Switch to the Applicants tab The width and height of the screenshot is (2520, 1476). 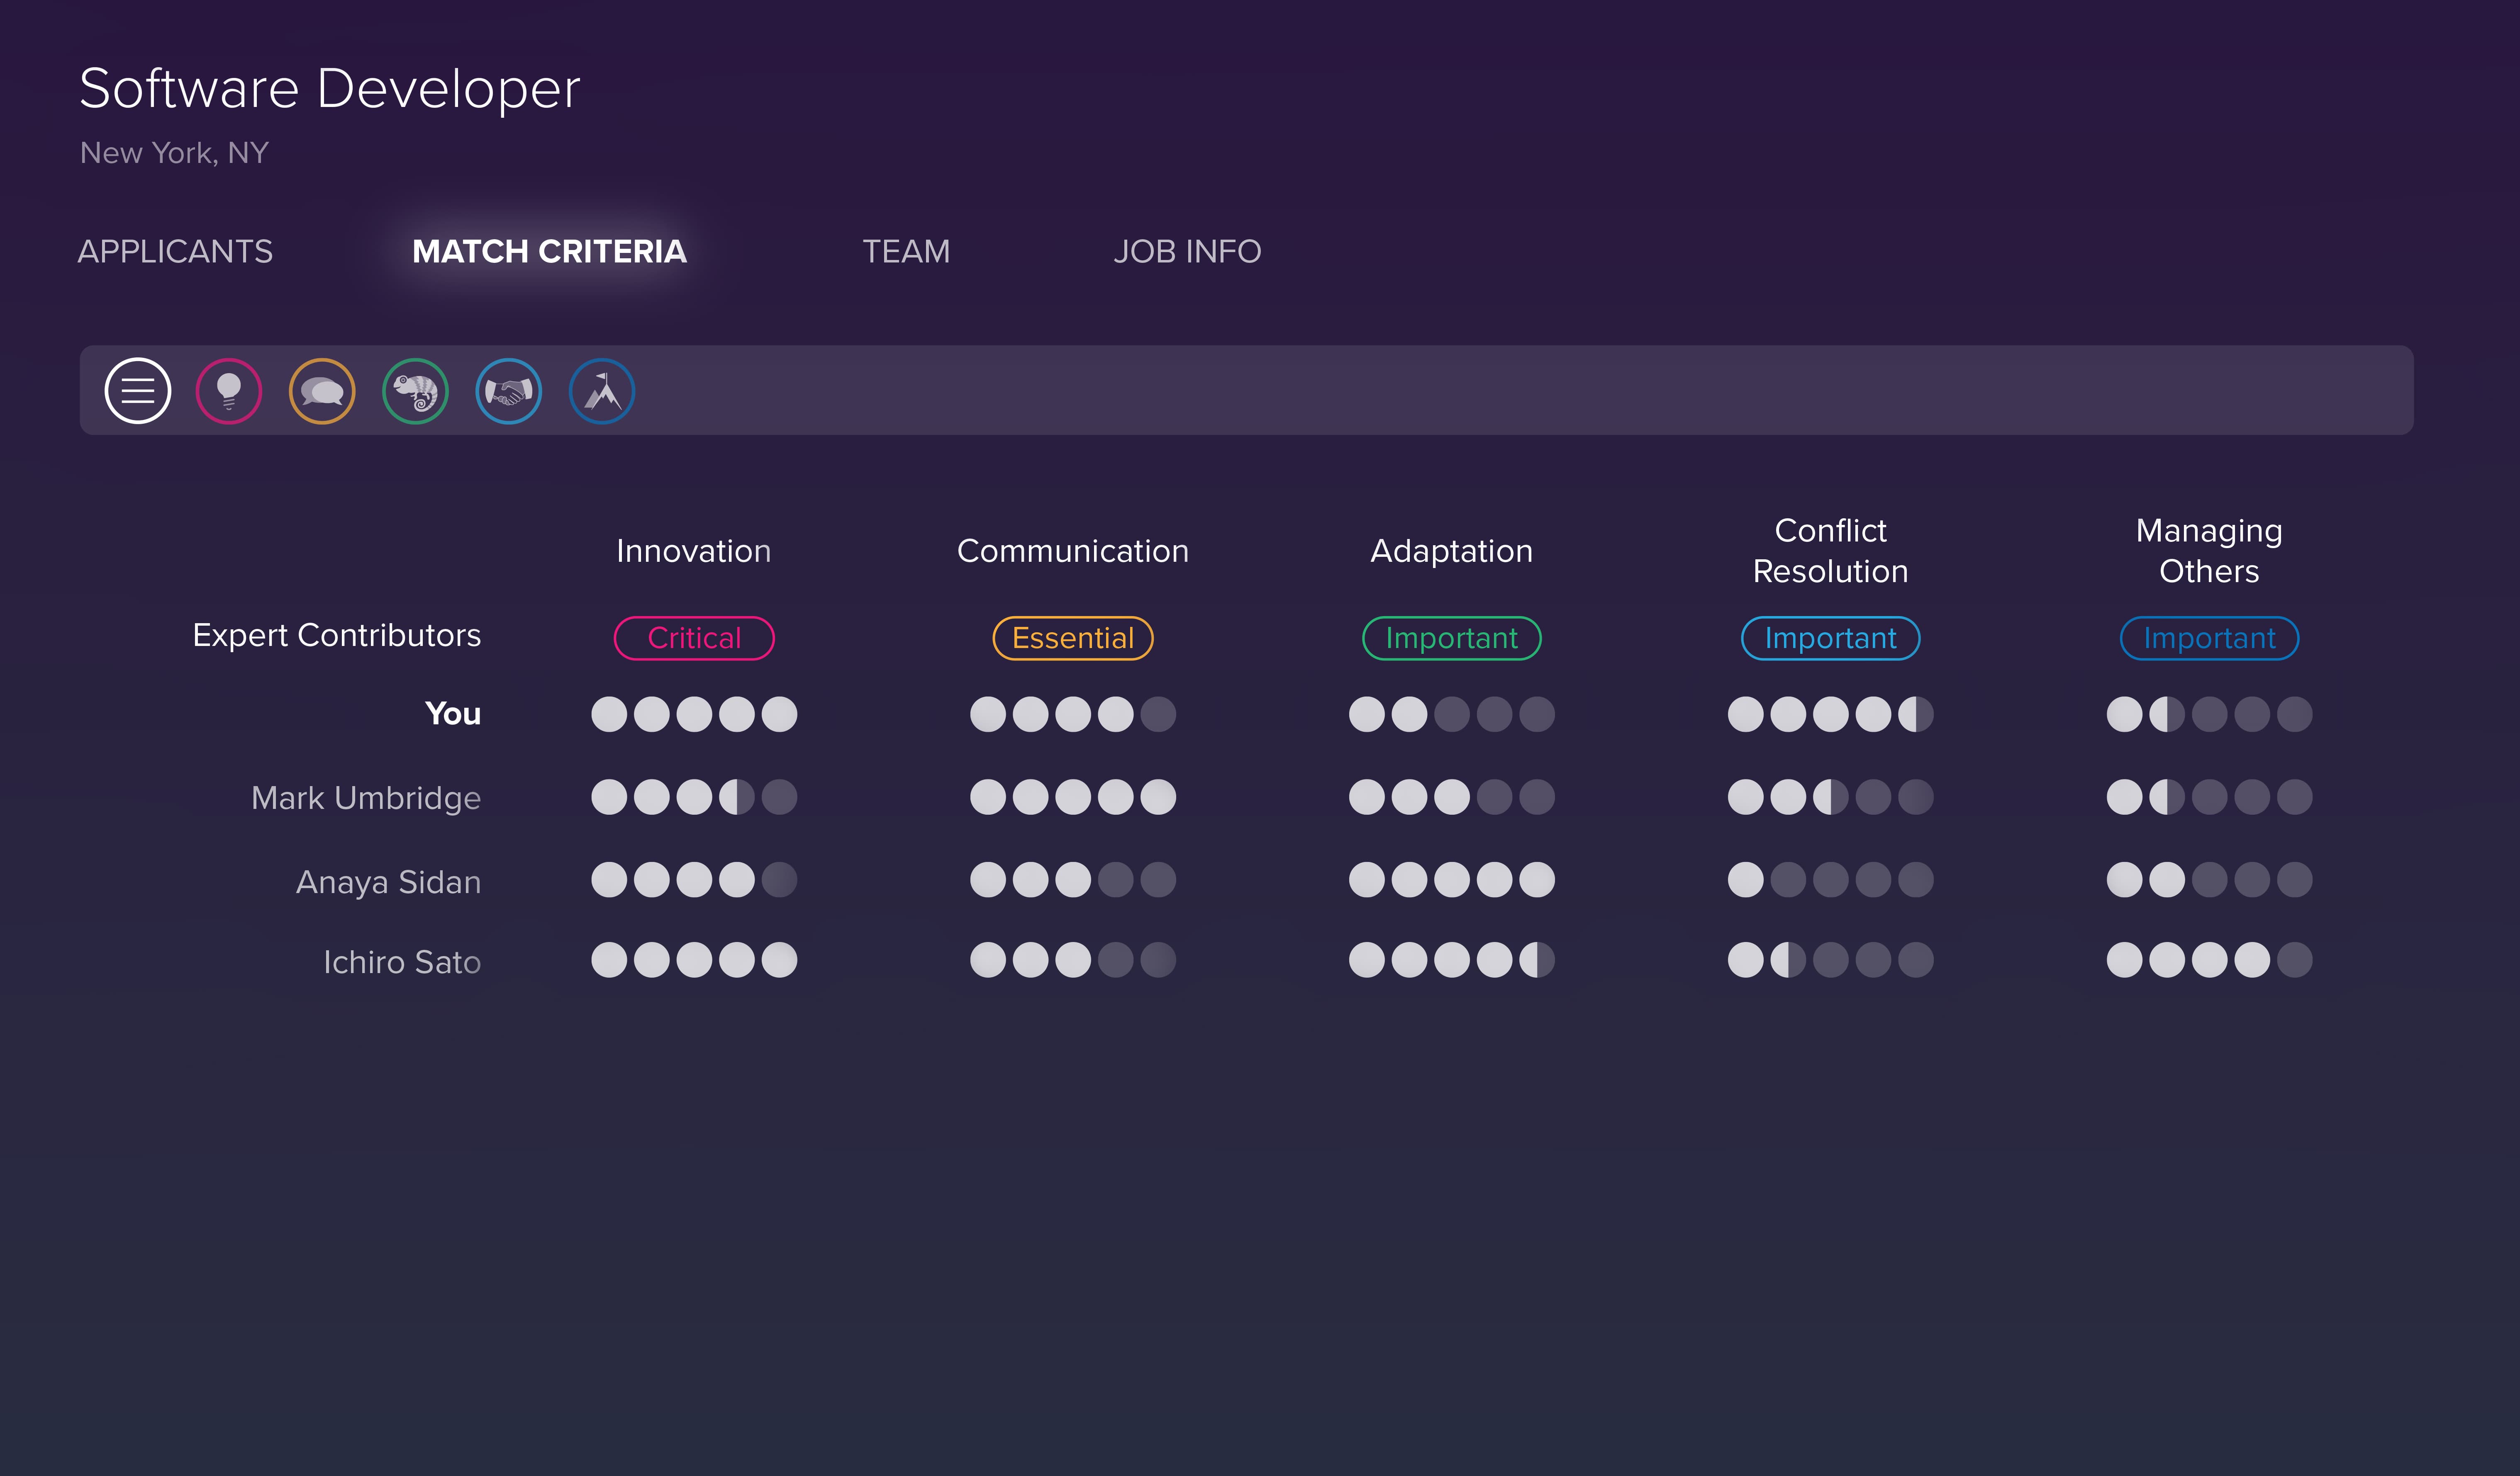175,251
